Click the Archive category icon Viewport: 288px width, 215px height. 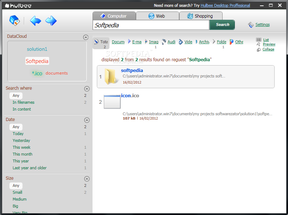click(196, 42)
